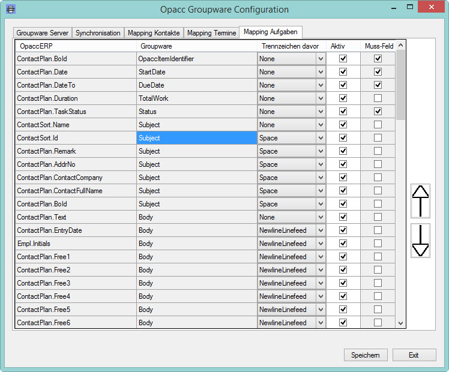Open Trennzeichen dropdown for Empl.Initials
The image size is (449, 372).
[x=321, y=243]
